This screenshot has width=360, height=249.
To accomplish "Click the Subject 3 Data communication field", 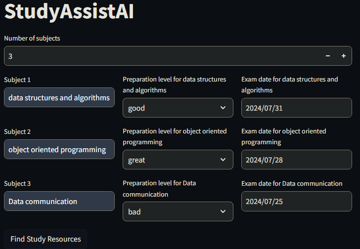I will [x=59, y=201].
